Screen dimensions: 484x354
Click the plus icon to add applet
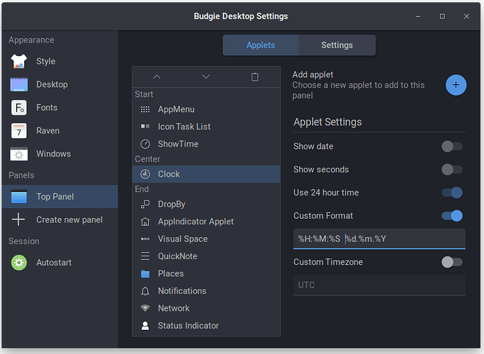point(456,85)
